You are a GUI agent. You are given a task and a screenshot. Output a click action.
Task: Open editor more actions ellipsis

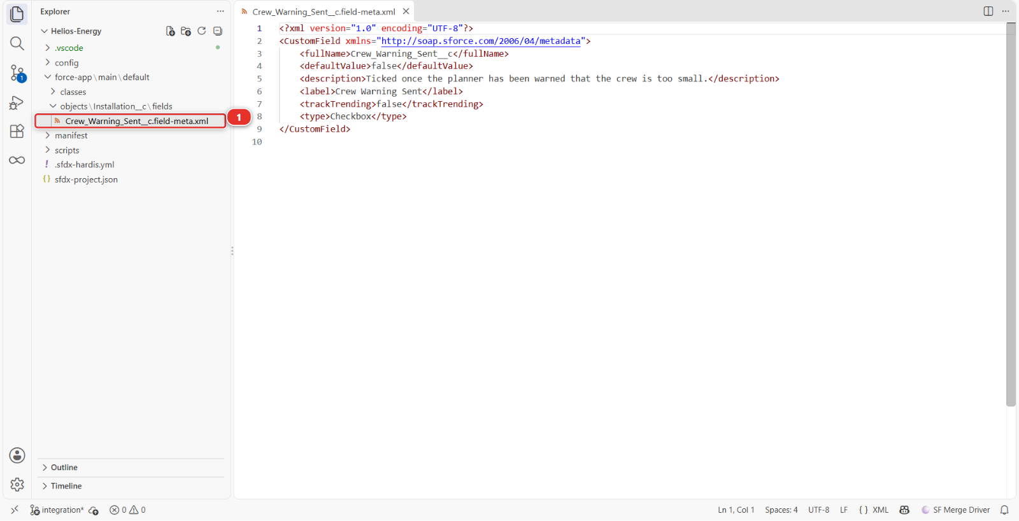1006,11
